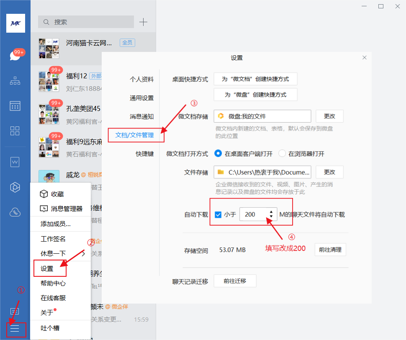The width and height of the screenshot is (406, 340).
Task: Select 在桌面客户端打开 radio button
Action: pyautogui.click(x=218, y=154)
